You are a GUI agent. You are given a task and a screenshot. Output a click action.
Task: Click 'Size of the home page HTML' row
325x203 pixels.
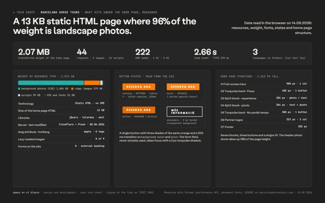click(61, 111)
